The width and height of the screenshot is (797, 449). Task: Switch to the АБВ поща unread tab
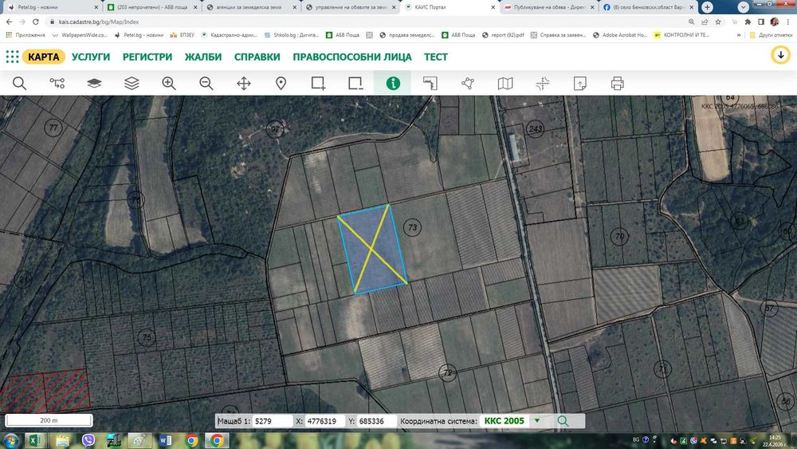pos(151,7)
